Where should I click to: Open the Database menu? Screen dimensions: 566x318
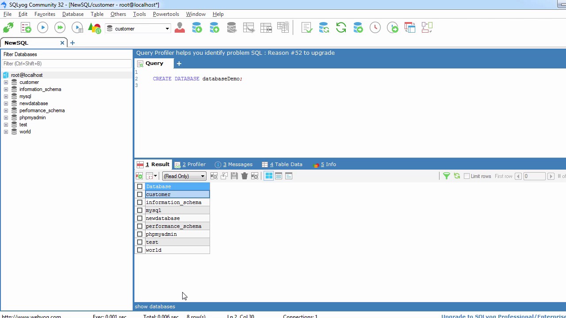click(x=73, y=14)
